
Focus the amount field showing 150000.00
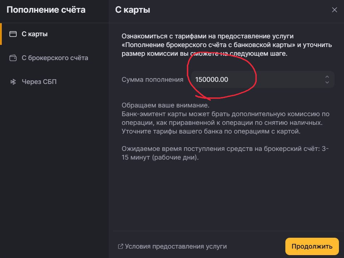[253, 80]
